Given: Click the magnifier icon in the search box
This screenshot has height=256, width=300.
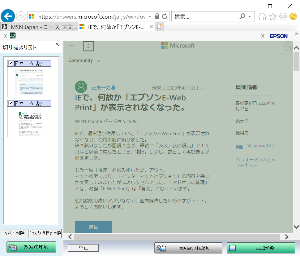Looking at the screenshot, I should 242,16.
